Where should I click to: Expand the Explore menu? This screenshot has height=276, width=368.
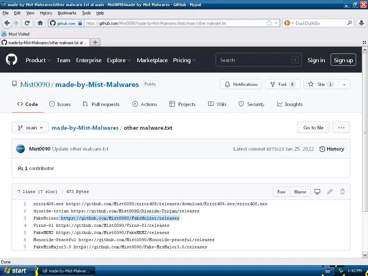pos(119,60)
